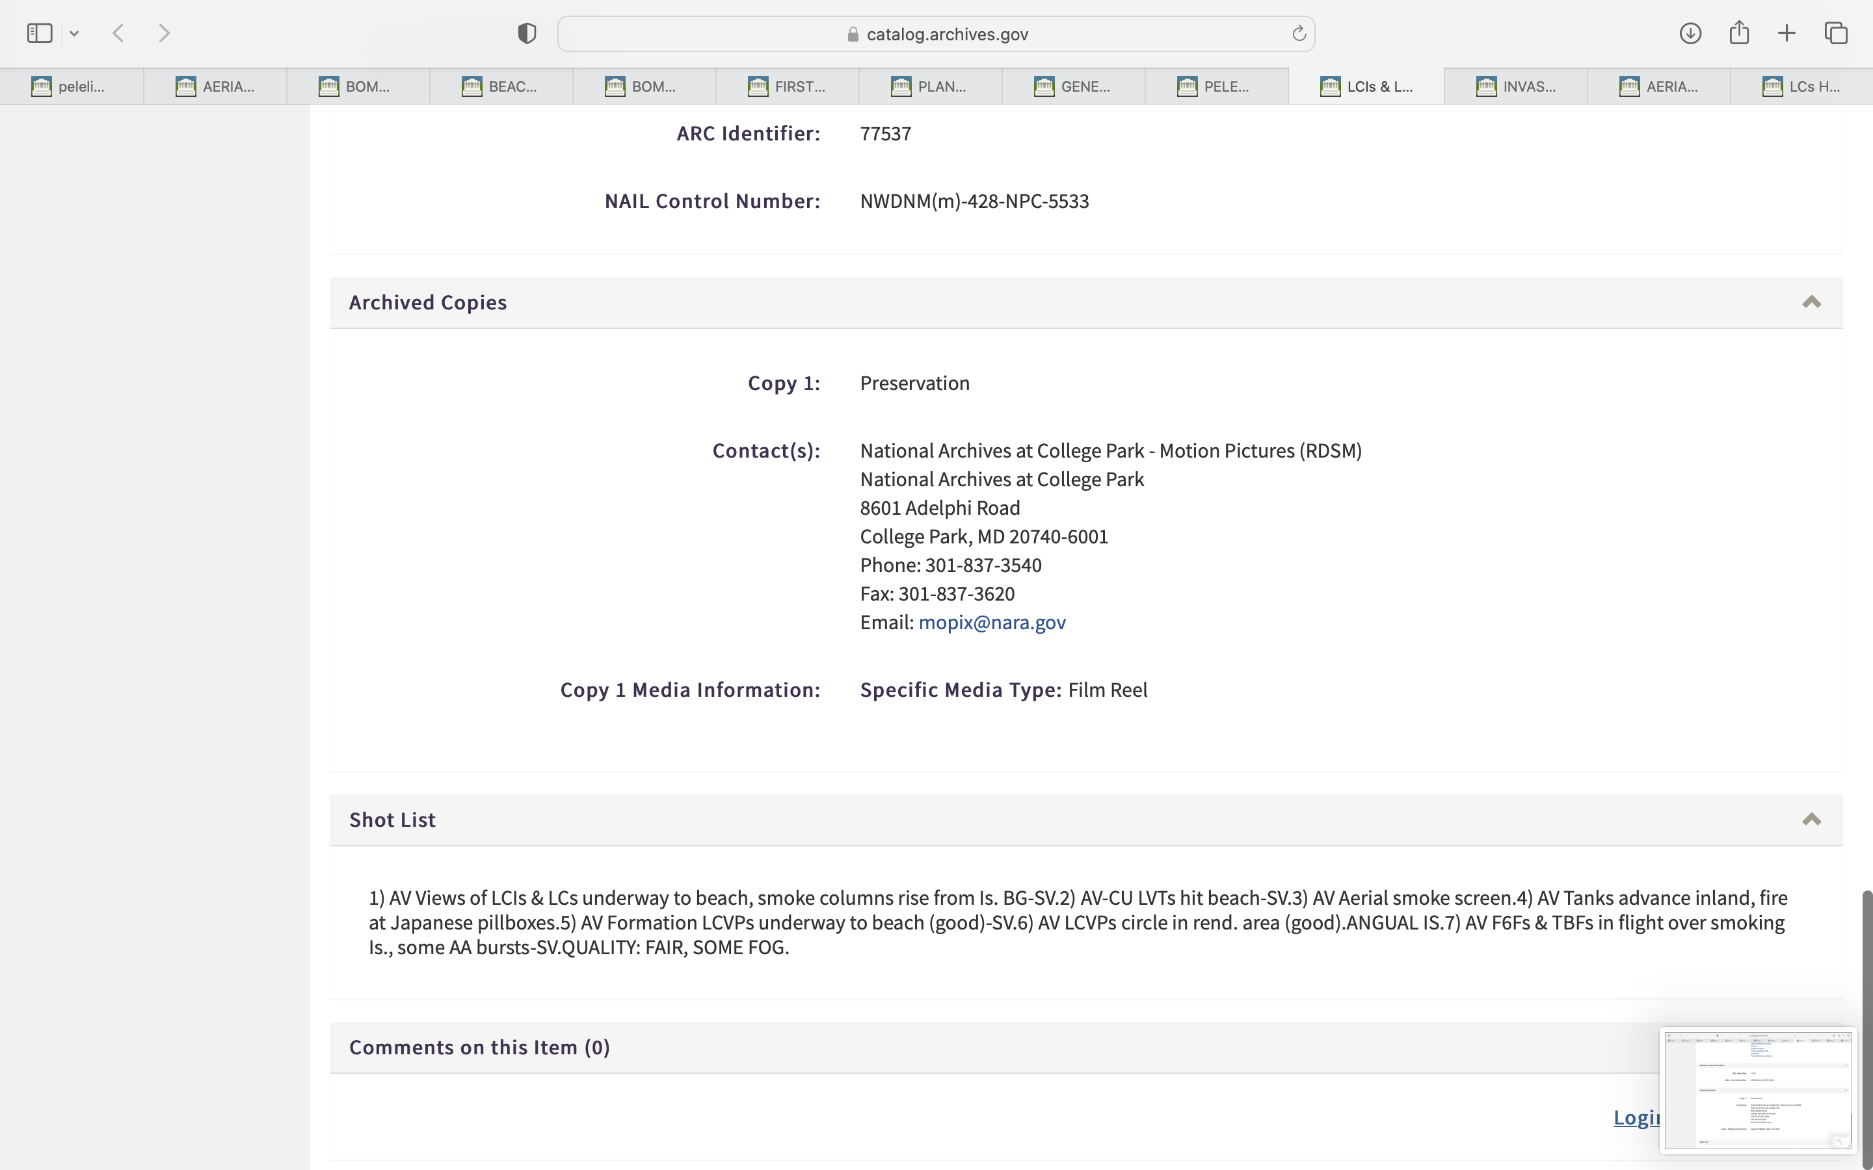Switch to the peleli... tab

[71, 86]
